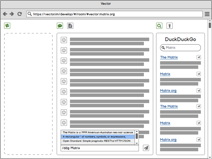
Task: Click sixth message smiley avatar
Action: 64,92
